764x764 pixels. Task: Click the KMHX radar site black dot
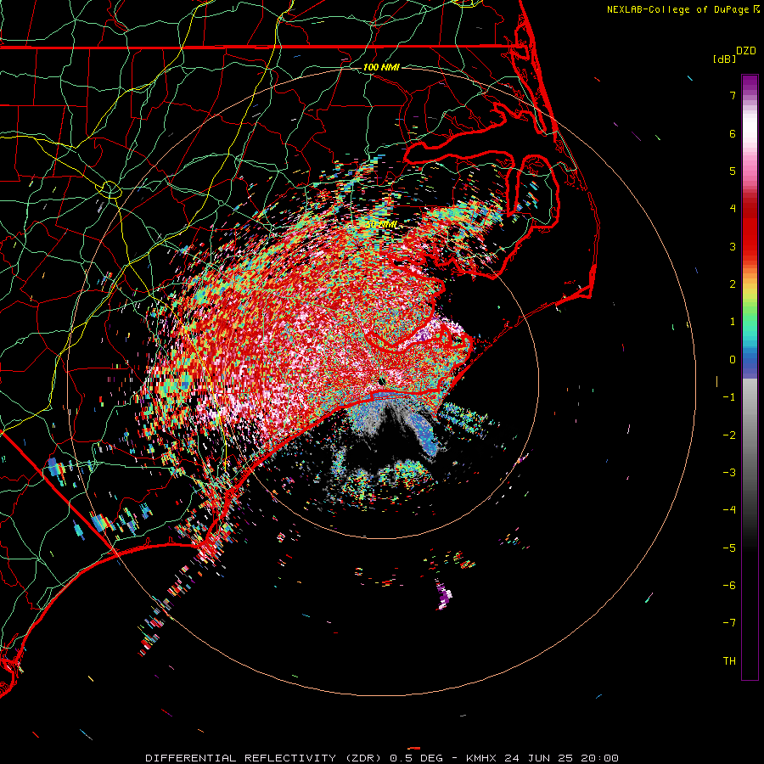[x=382, y=381]
